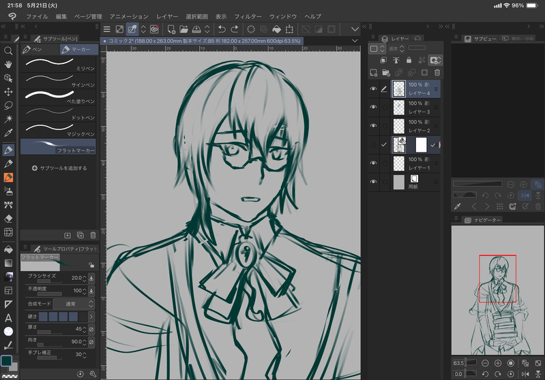Click the ブラシサイズ value field 20.0
The height and width of the screenshot is (380, 545).
pos(76,278)
